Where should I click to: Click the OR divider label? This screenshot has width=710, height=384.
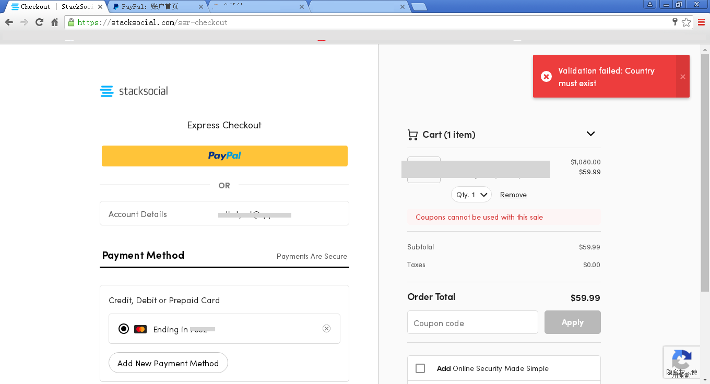click(224, 185)
